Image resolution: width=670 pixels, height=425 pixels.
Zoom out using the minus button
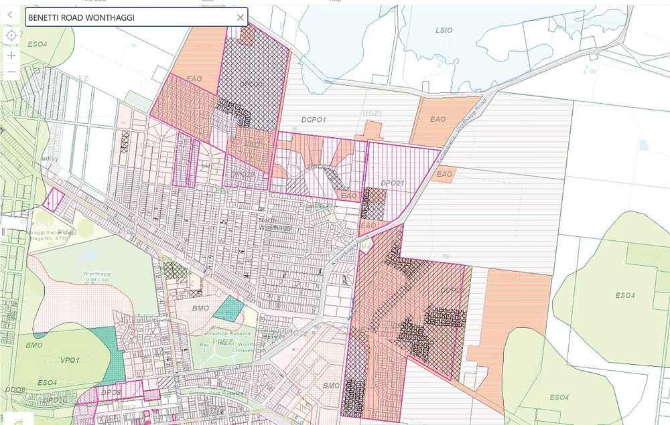tap(11, 72)
